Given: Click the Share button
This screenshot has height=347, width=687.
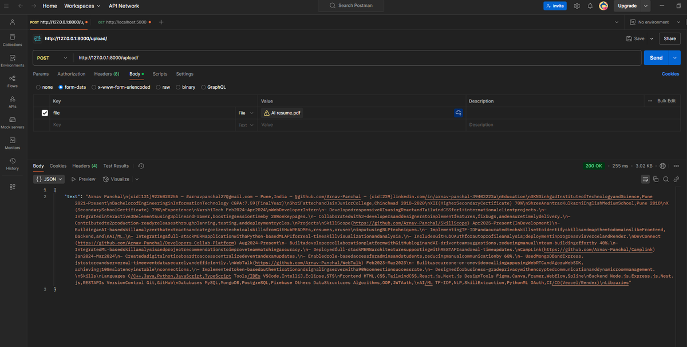Looking at the screenshot, I should click(670, 38).
